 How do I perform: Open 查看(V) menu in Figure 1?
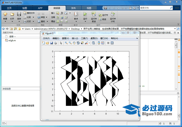point(65,38)
